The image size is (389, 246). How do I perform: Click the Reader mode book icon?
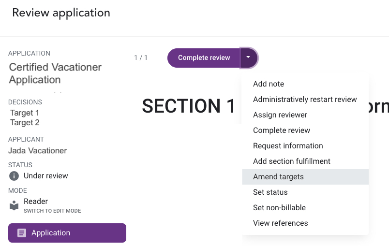pos(14,205)
